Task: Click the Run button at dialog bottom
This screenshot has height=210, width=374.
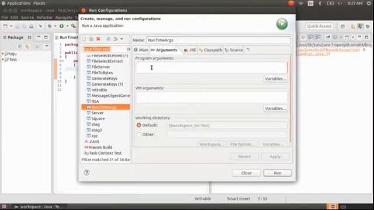Action: point(278,173)
